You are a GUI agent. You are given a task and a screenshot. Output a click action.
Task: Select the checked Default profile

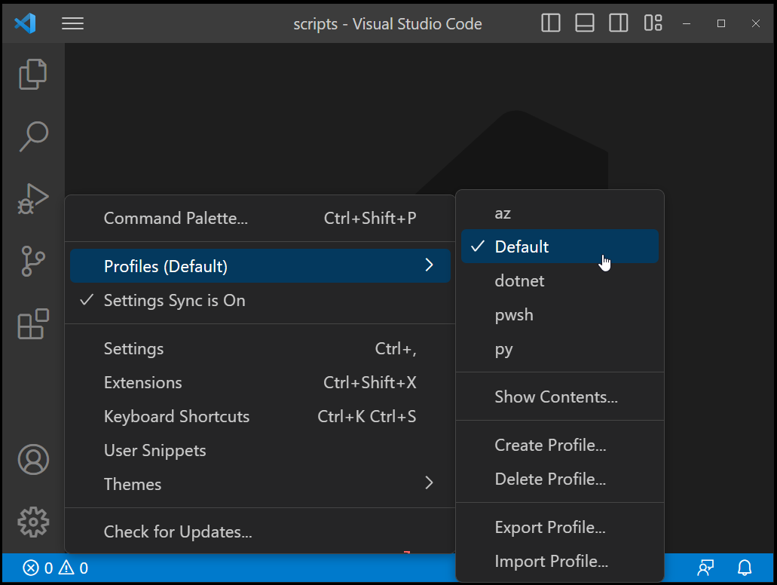[522, 247]
